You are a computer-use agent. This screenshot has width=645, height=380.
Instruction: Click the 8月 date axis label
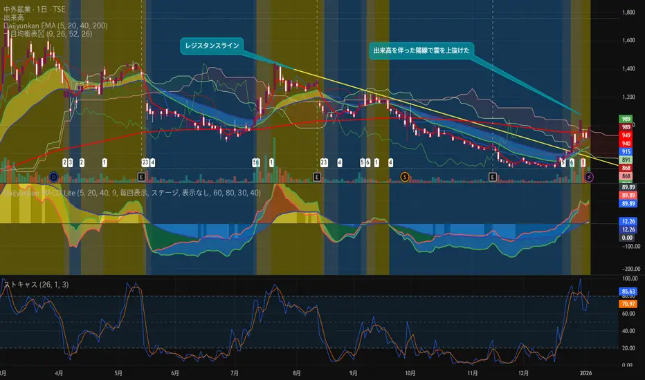tap(297, 373)
